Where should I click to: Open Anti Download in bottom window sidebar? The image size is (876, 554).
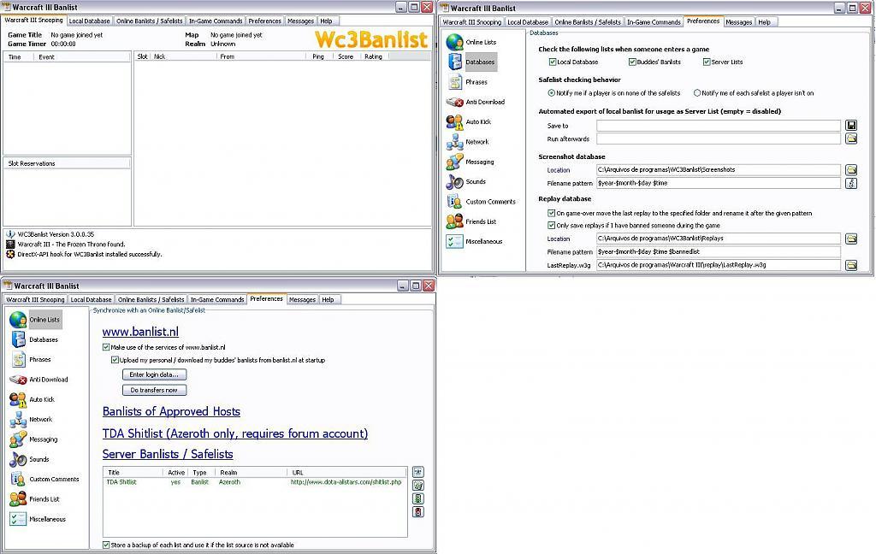click(38, 380)
